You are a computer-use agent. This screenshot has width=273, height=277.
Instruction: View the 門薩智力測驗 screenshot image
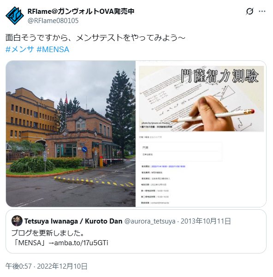(201, 134)
